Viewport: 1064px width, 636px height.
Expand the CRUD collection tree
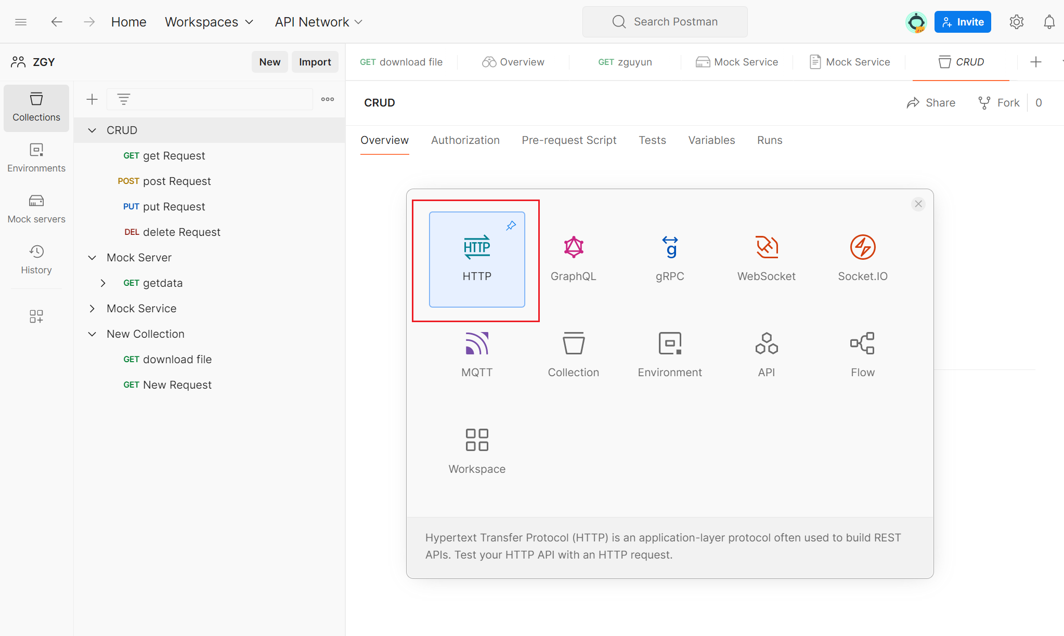pyautogui.click(x=92, y=129)
